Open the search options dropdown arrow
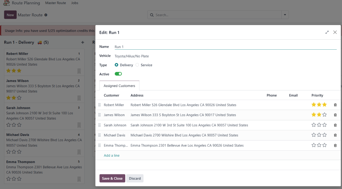Viewport: 342px width, 189px height. tap(285, 15)
